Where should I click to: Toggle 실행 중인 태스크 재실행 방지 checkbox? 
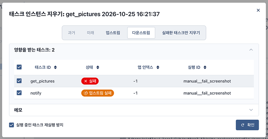[x=11, y=125]
